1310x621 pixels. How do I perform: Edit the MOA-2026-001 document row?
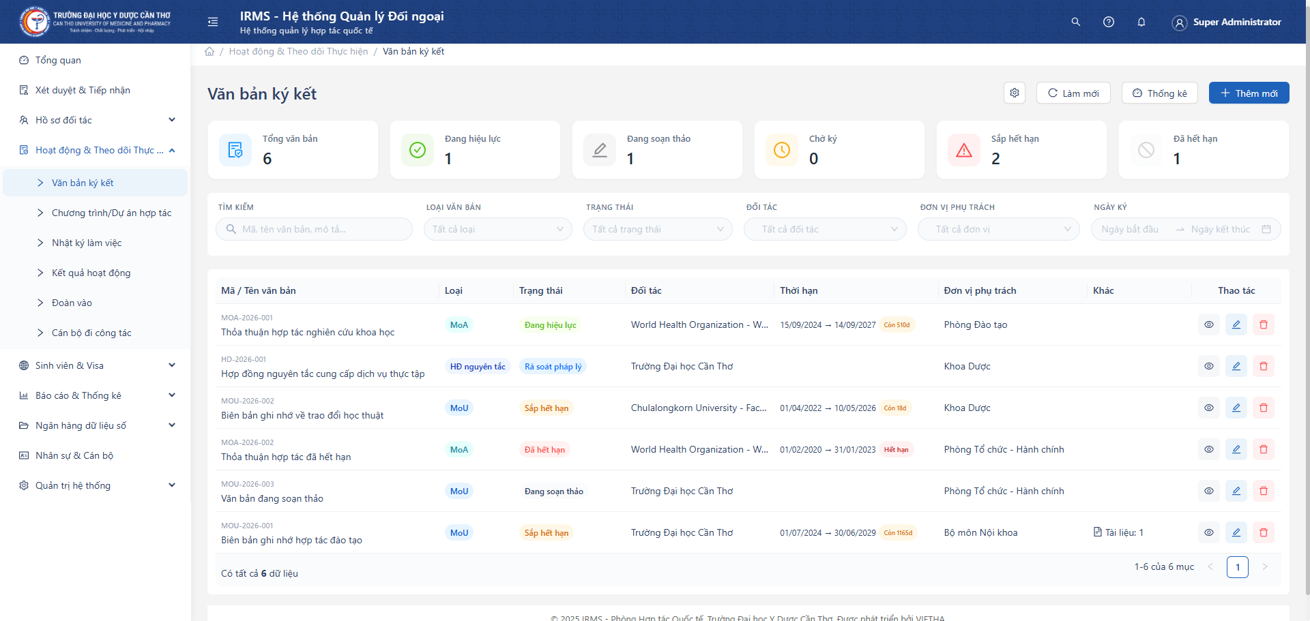pos(1236,324)
